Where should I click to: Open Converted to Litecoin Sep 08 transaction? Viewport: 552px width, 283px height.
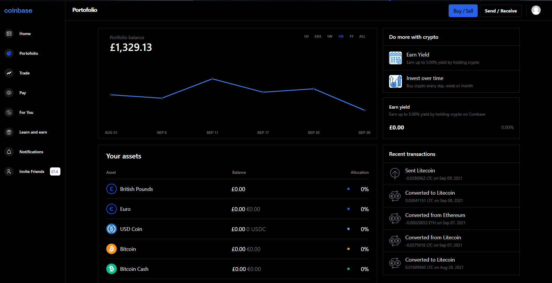pyautogui.click(x=451, y=196)
